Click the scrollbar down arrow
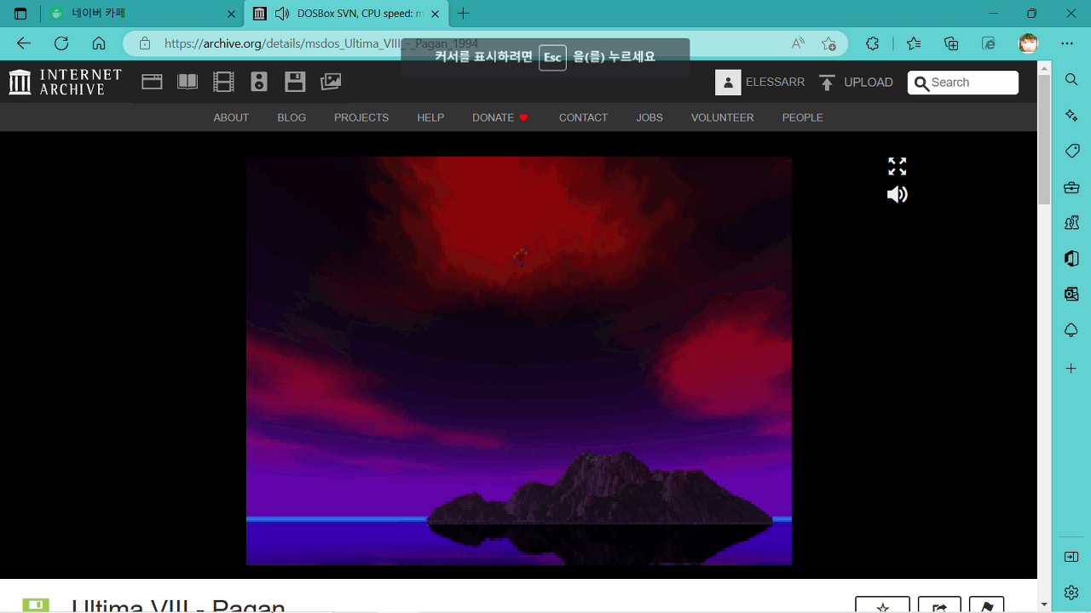Image resolution: width=1091 pixels, height=613 pixels. click(x=1044, y=604)
